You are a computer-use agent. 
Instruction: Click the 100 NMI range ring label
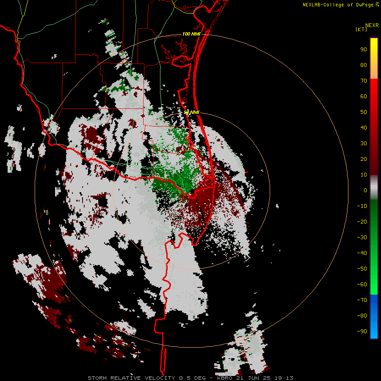point(191,34)
